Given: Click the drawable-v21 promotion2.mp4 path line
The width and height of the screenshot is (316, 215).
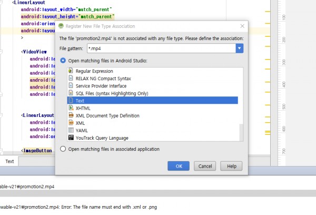Looking at the screenshot, I should (x=27, y=187).
